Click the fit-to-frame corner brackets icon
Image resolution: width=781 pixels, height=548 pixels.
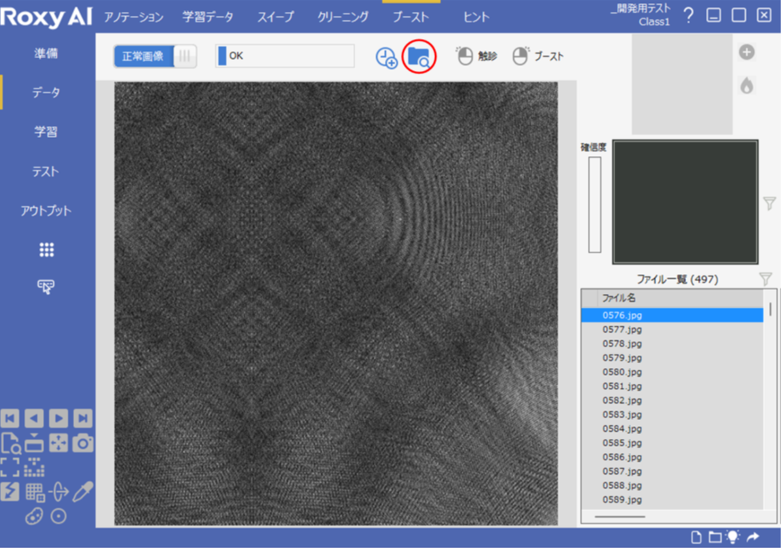[x=10, y=468]
